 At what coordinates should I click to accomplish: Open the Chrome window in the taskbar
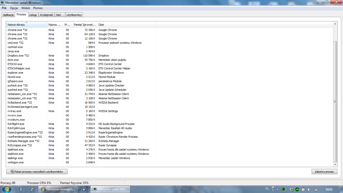pyautogui.click(x=58, y=189)
